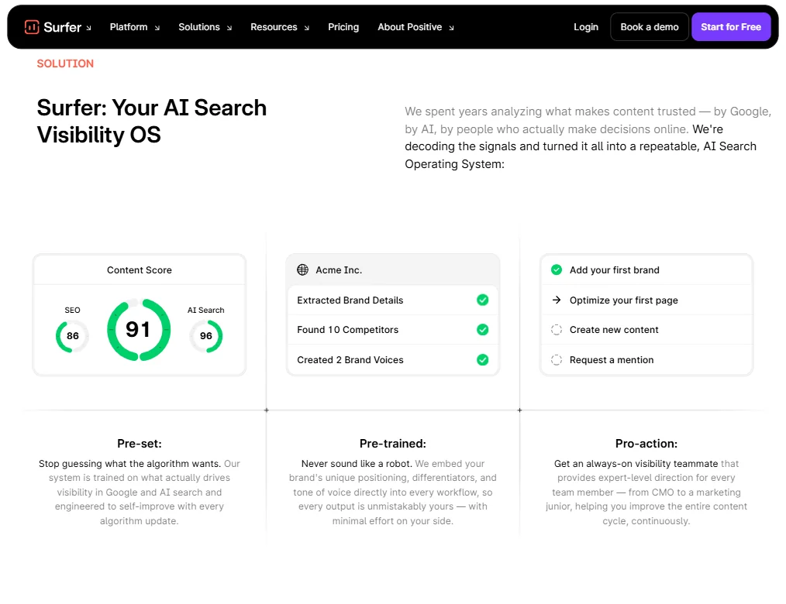The height and width of the screenshot is (604, 786).
Task: Click green checkmark next to Found 10 Competitors
Action: 483,330
